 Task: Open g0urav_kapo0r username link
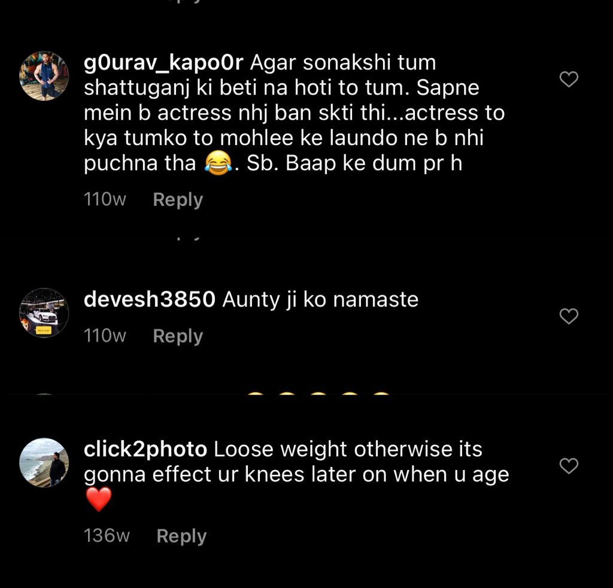[x=163, y=62]
